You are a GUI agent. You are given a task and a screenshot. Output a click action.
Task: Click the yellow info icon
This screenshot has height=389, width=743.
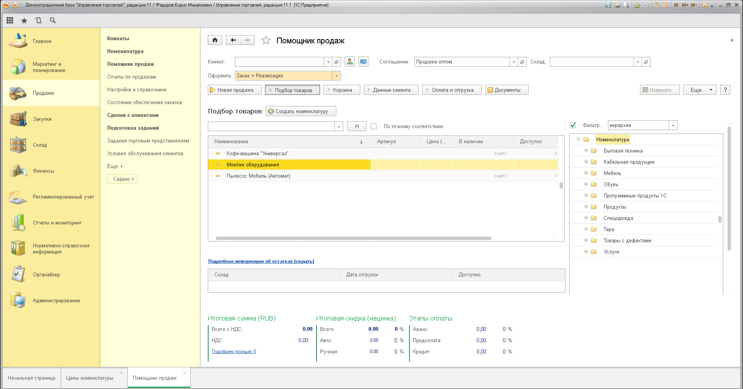[705, 5]
